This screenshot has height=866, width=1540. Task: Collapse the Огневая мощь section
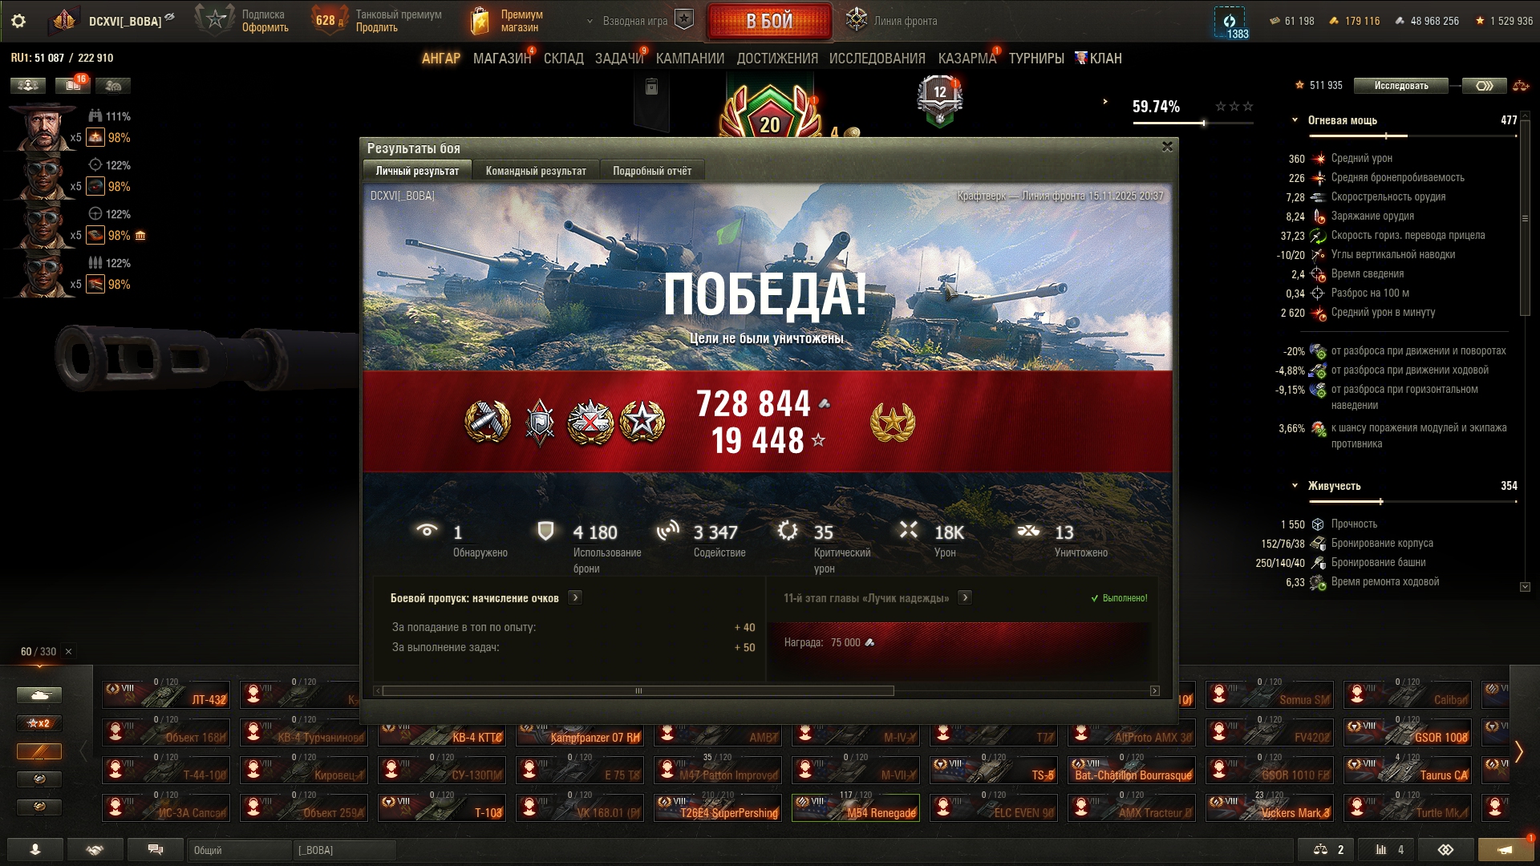coord(1295,120)
